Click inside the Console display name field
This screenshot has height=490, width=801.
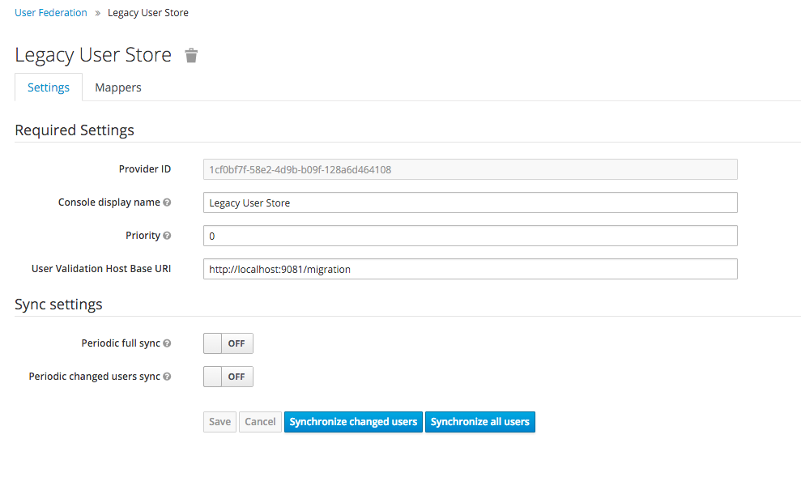(x=470, y=202)
